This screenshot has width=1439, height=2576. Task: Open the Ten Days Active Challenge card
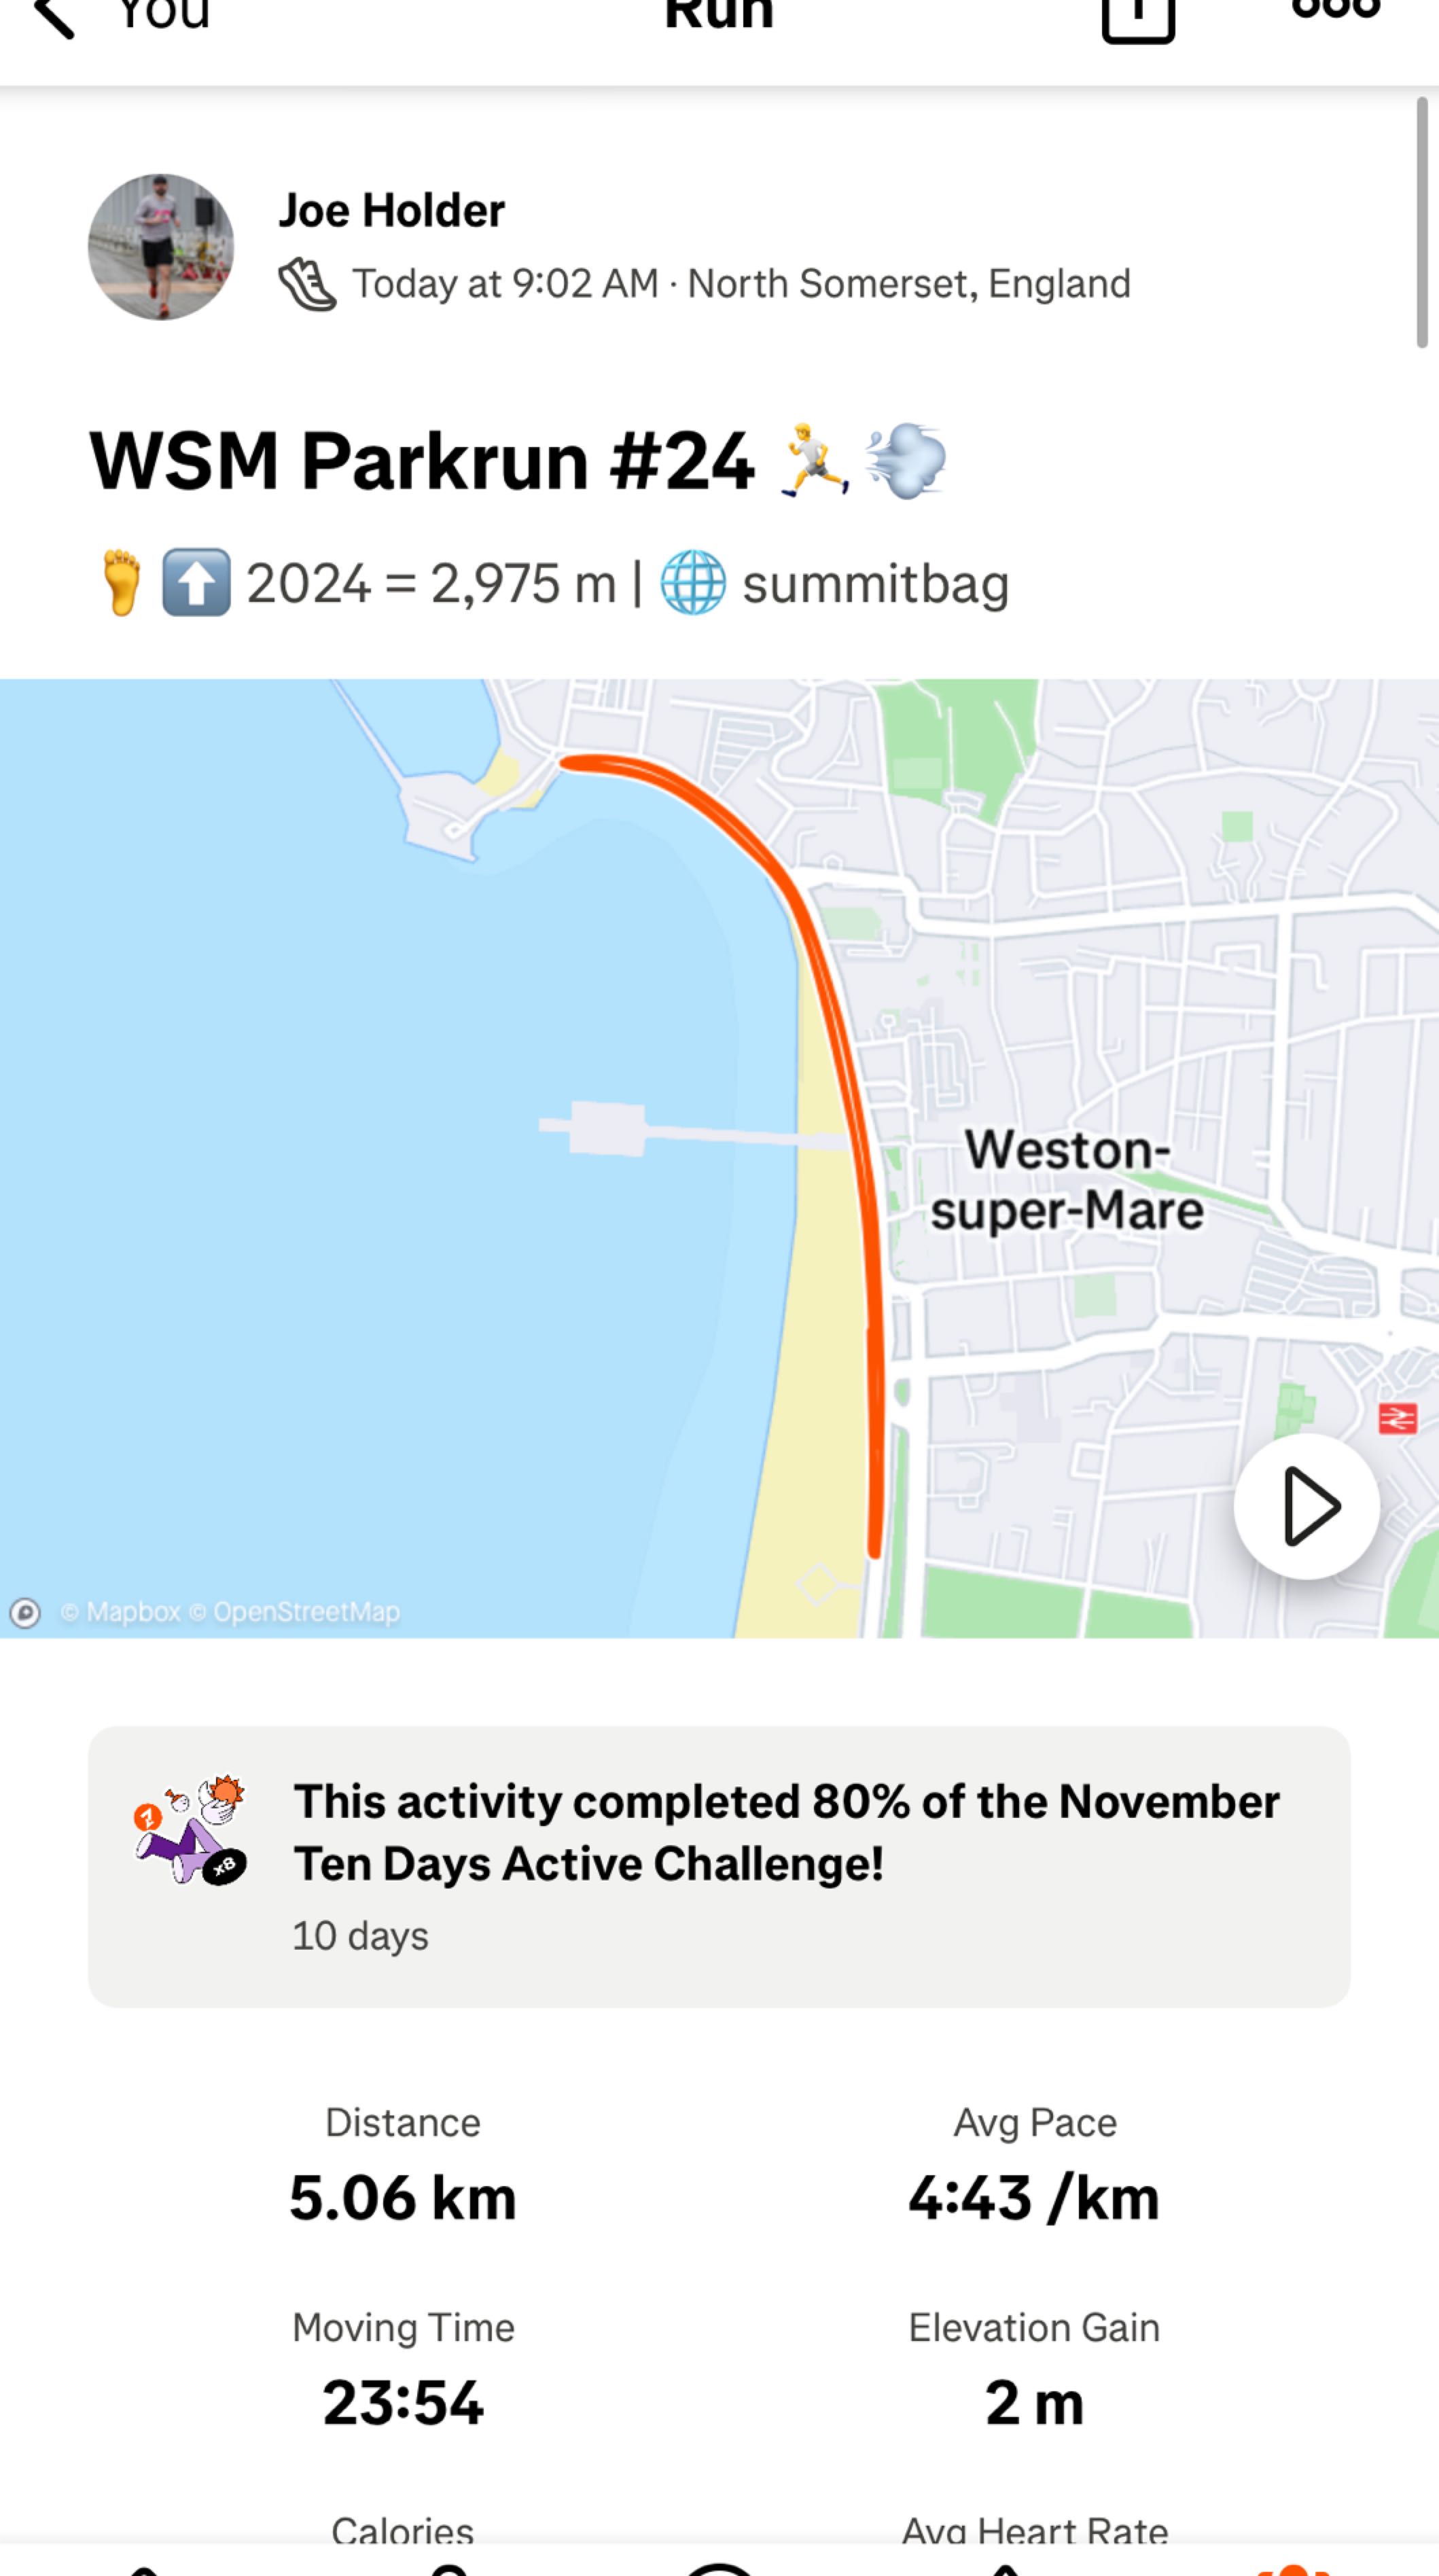pyautogui.click(x=785, y=1832)
